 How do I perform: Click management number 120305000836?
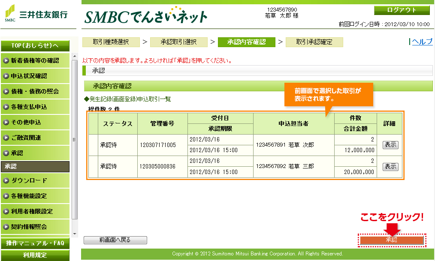(157, 167)
